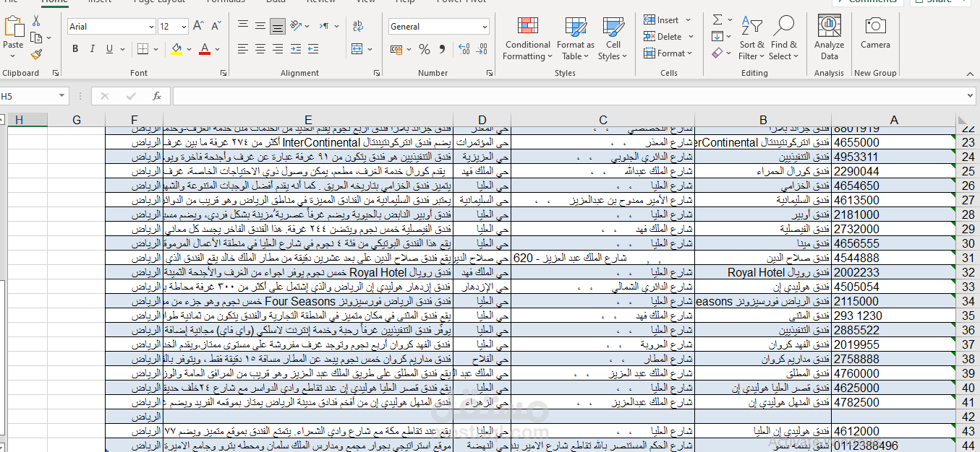Select Middle Align
Screen dimensions: 980x452
(x=260, y=27)
